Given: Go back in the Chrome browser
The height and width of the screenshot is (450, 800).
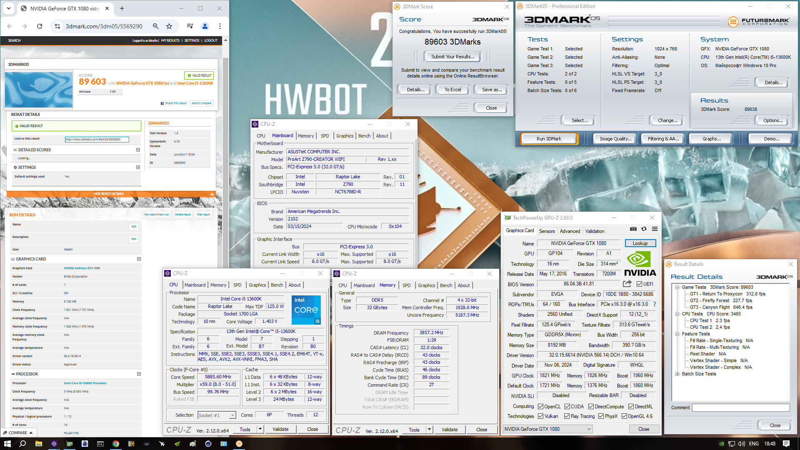Looking at the screenshot, I should [10, 26].
